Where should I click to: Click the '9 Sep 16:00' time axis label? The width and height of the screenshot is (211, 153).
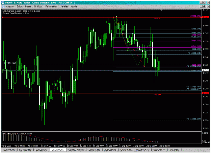click(x=46, y=146)
